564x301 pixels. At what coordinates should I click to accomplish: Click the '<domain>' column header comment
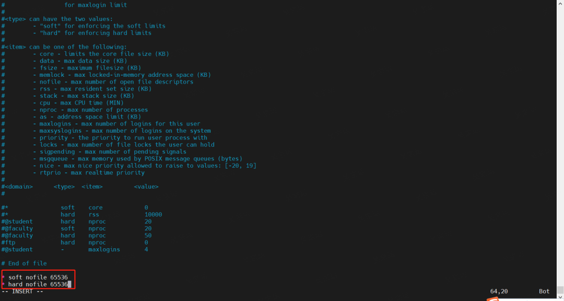pos(19,187)
